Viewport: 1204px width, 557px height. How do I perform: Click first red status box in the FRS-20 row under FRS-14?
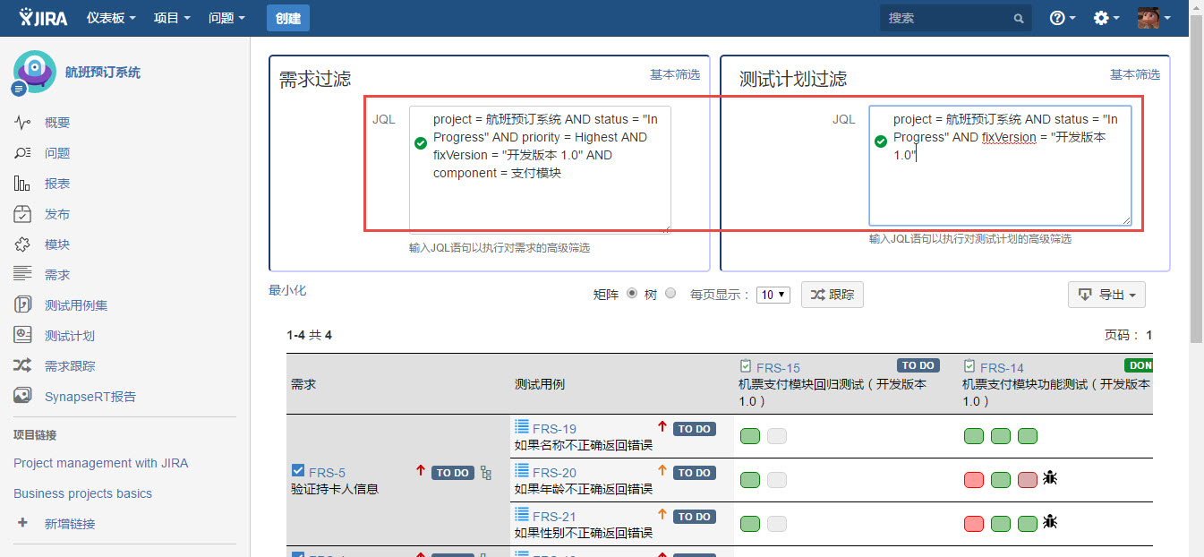tap(974, 480)
